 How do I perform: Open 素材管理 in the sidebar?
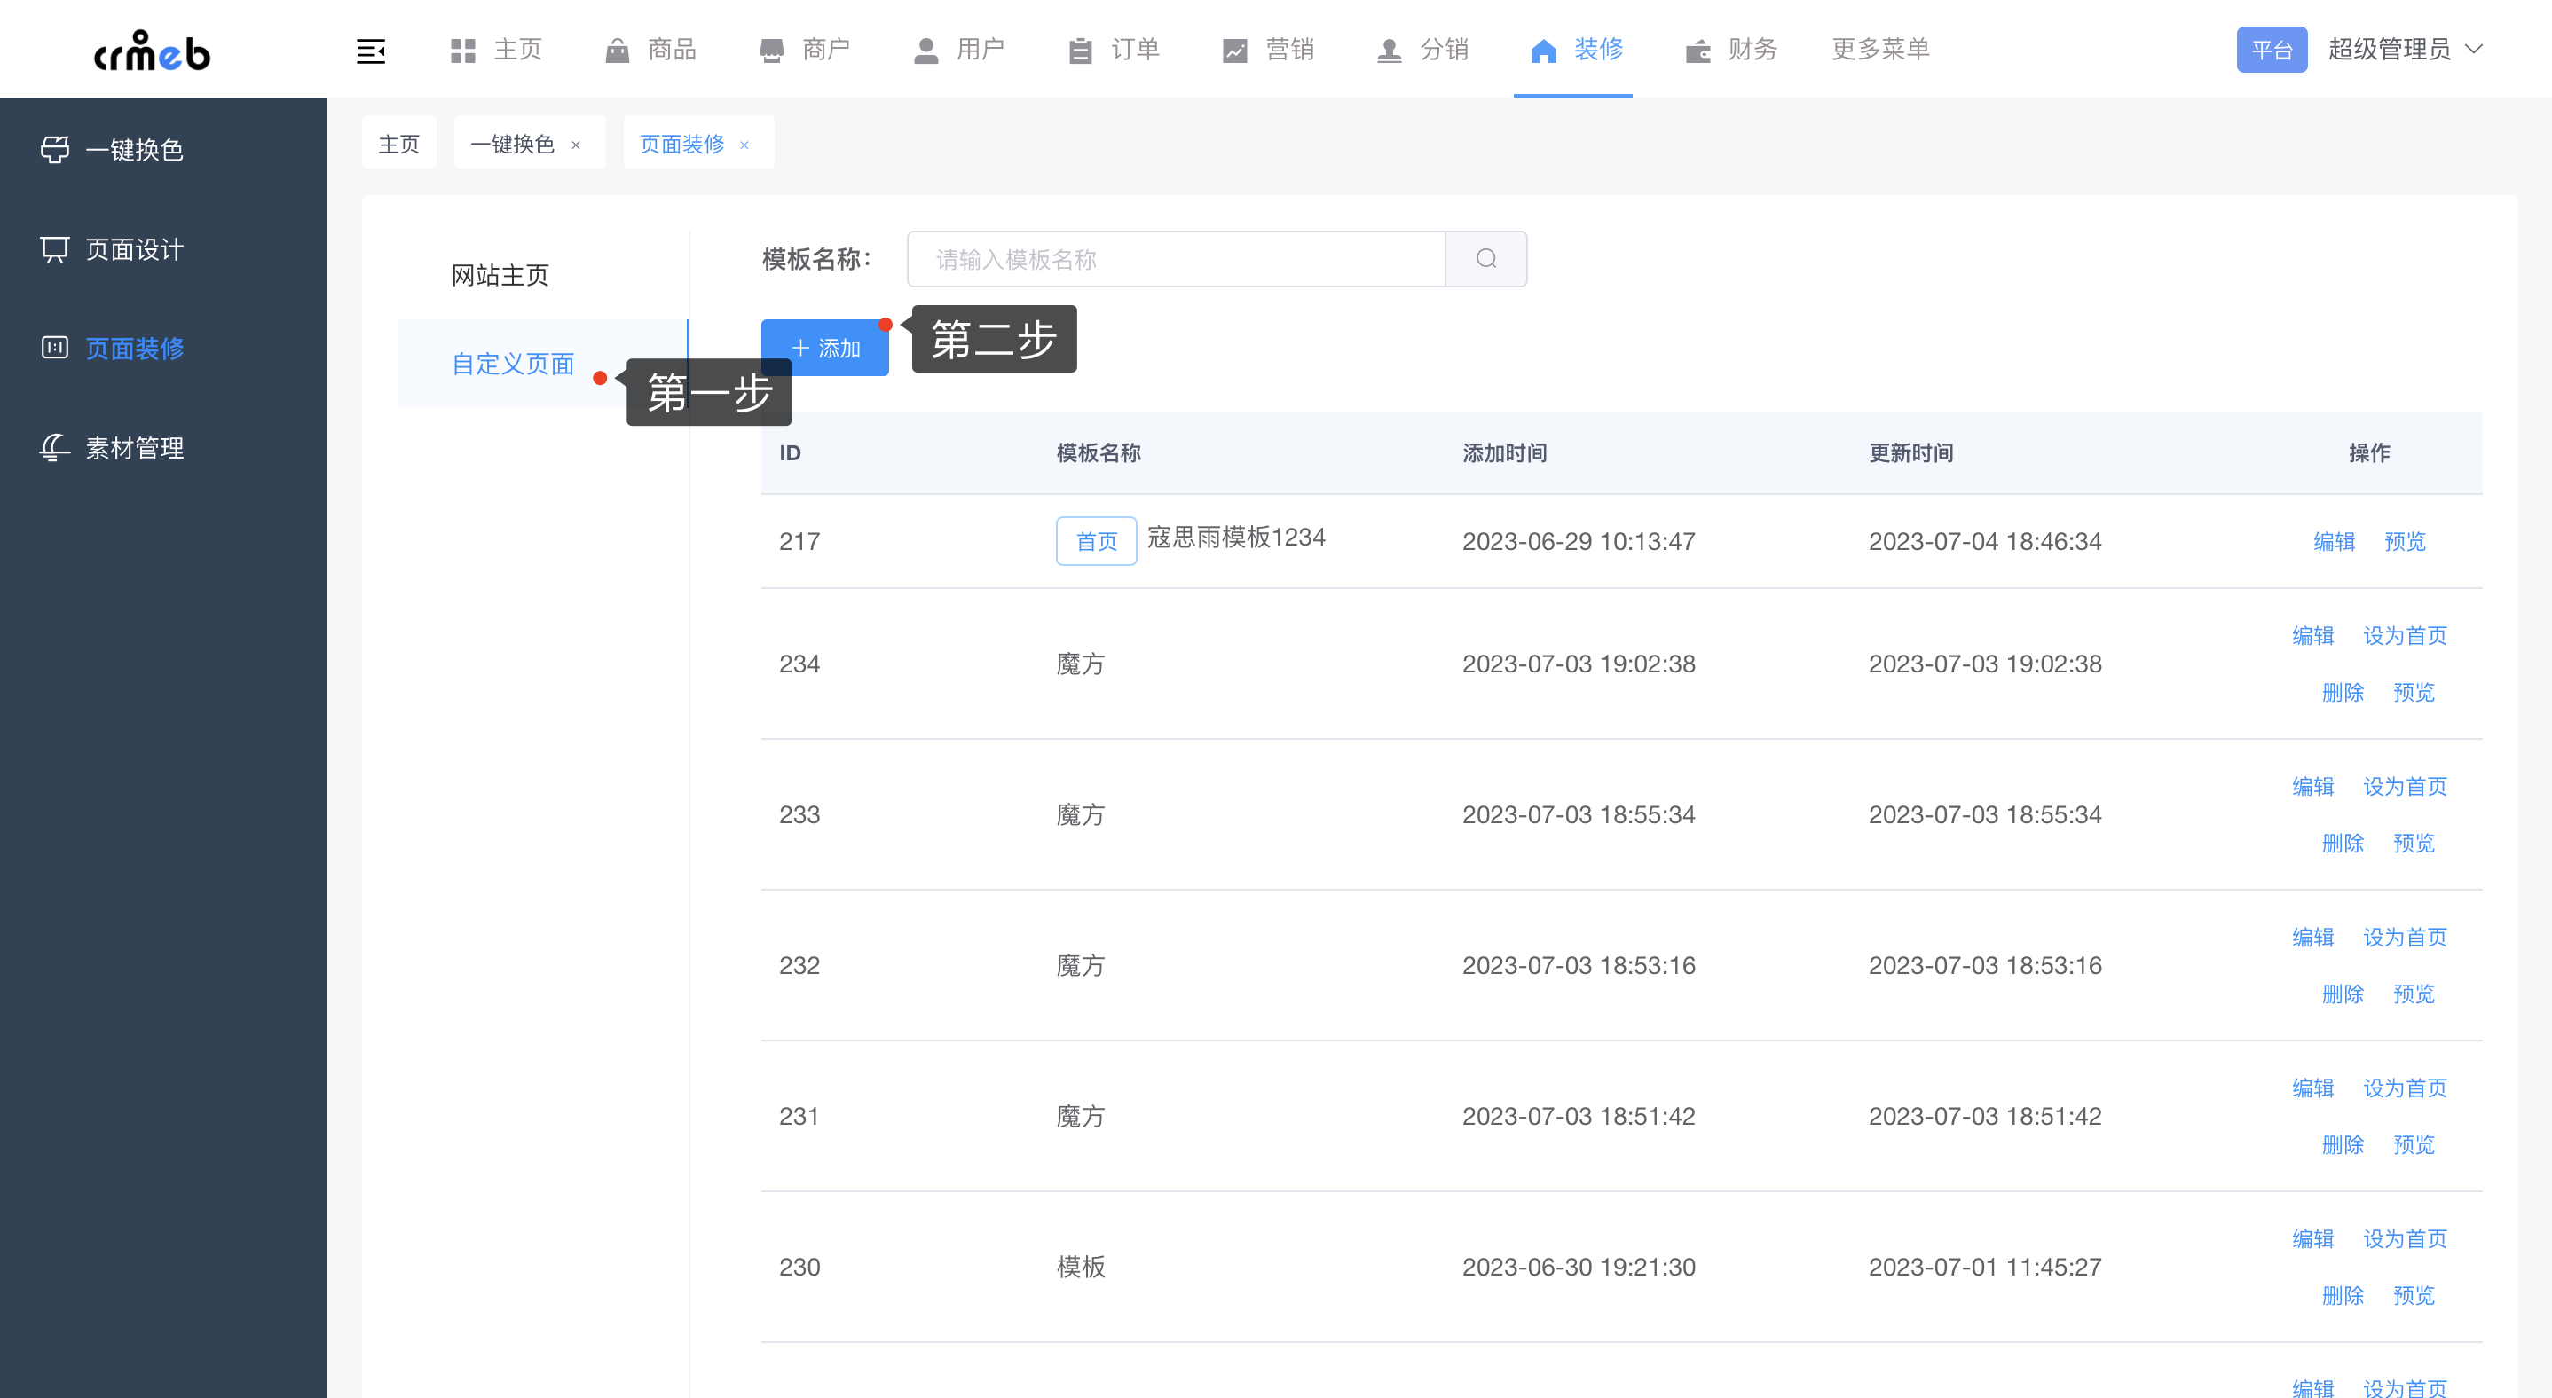(133, 449)
